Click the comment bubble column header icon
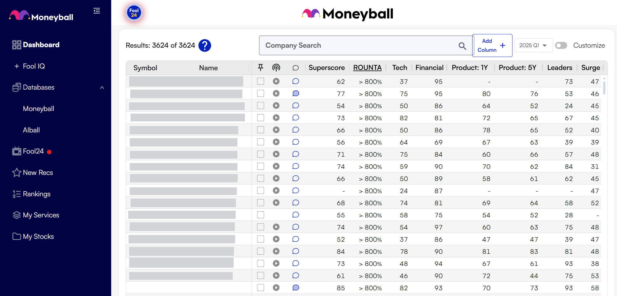The width and height of the screenshot is (617, 296). click(296, 68)
